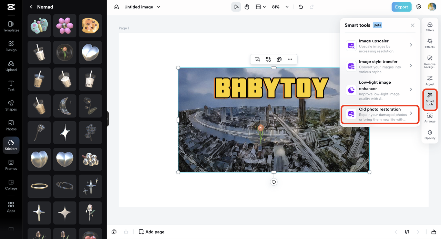Open the Photos panel

point(11,125)
